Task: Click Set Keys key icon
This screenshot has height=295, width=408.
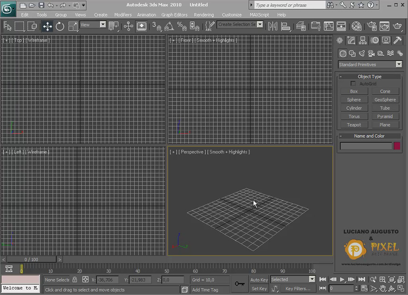Action: (x=239, y=283)
